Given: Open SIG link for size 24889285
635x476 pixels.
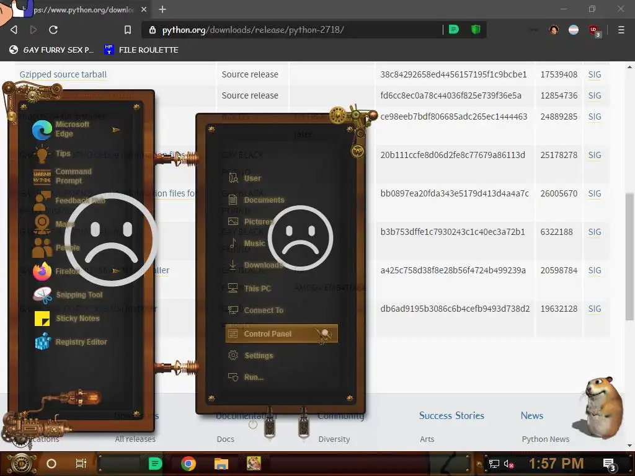Looking at the screenshot, I should [595, 117].
